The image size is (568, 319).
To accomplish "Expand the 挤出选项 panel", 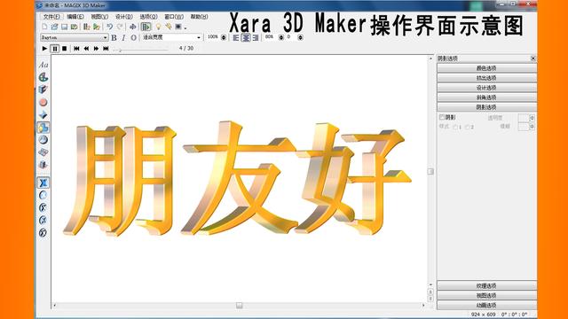I will tap(486, 78).
